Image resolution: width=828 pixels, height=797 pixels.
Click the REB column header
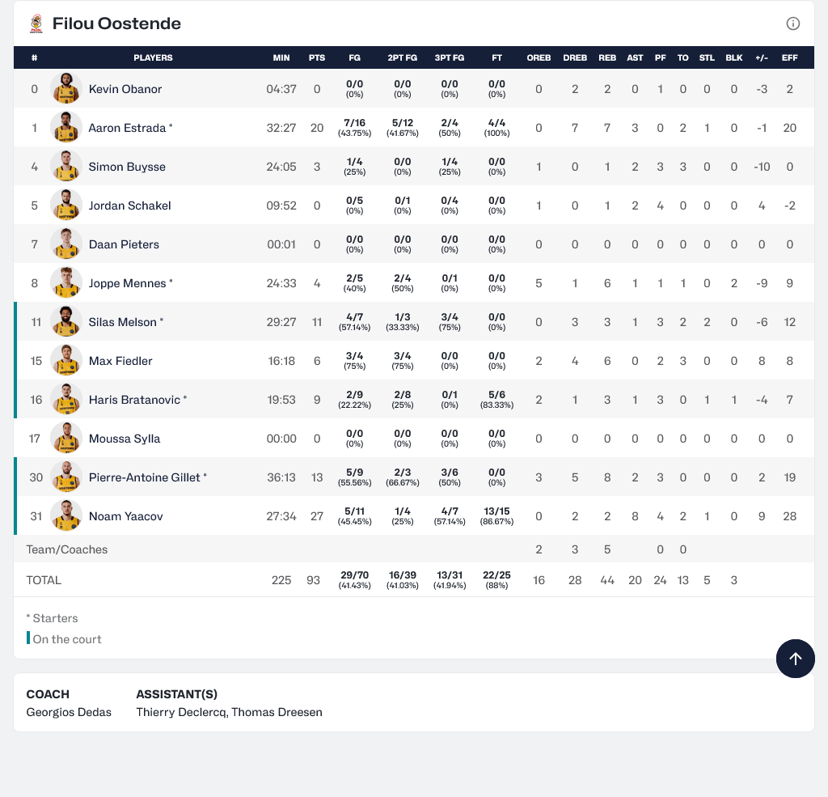607,57
